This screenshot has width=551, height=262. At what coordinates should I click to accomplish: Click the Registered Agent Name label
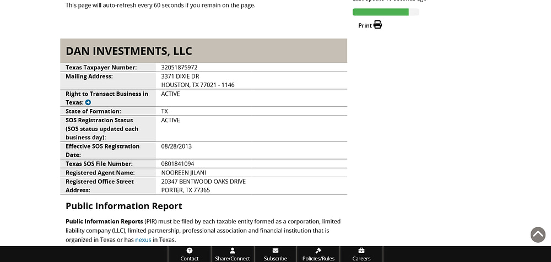coord(100,173)
